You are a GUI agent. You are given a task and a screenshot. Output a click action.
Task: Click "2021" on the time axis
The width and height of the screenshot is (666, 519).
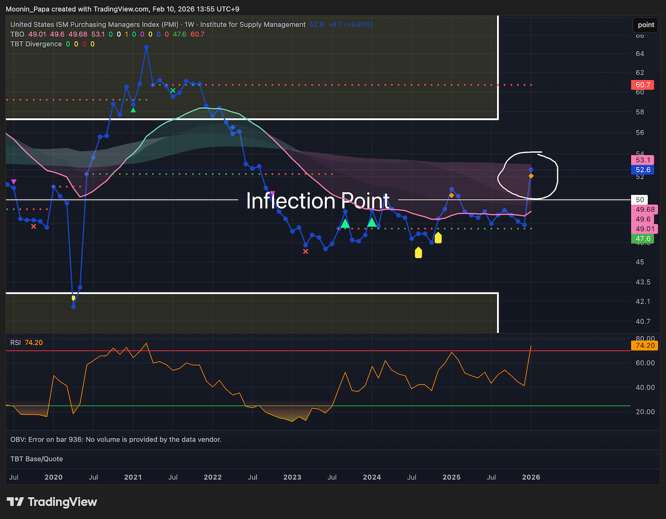coord(133,477)
